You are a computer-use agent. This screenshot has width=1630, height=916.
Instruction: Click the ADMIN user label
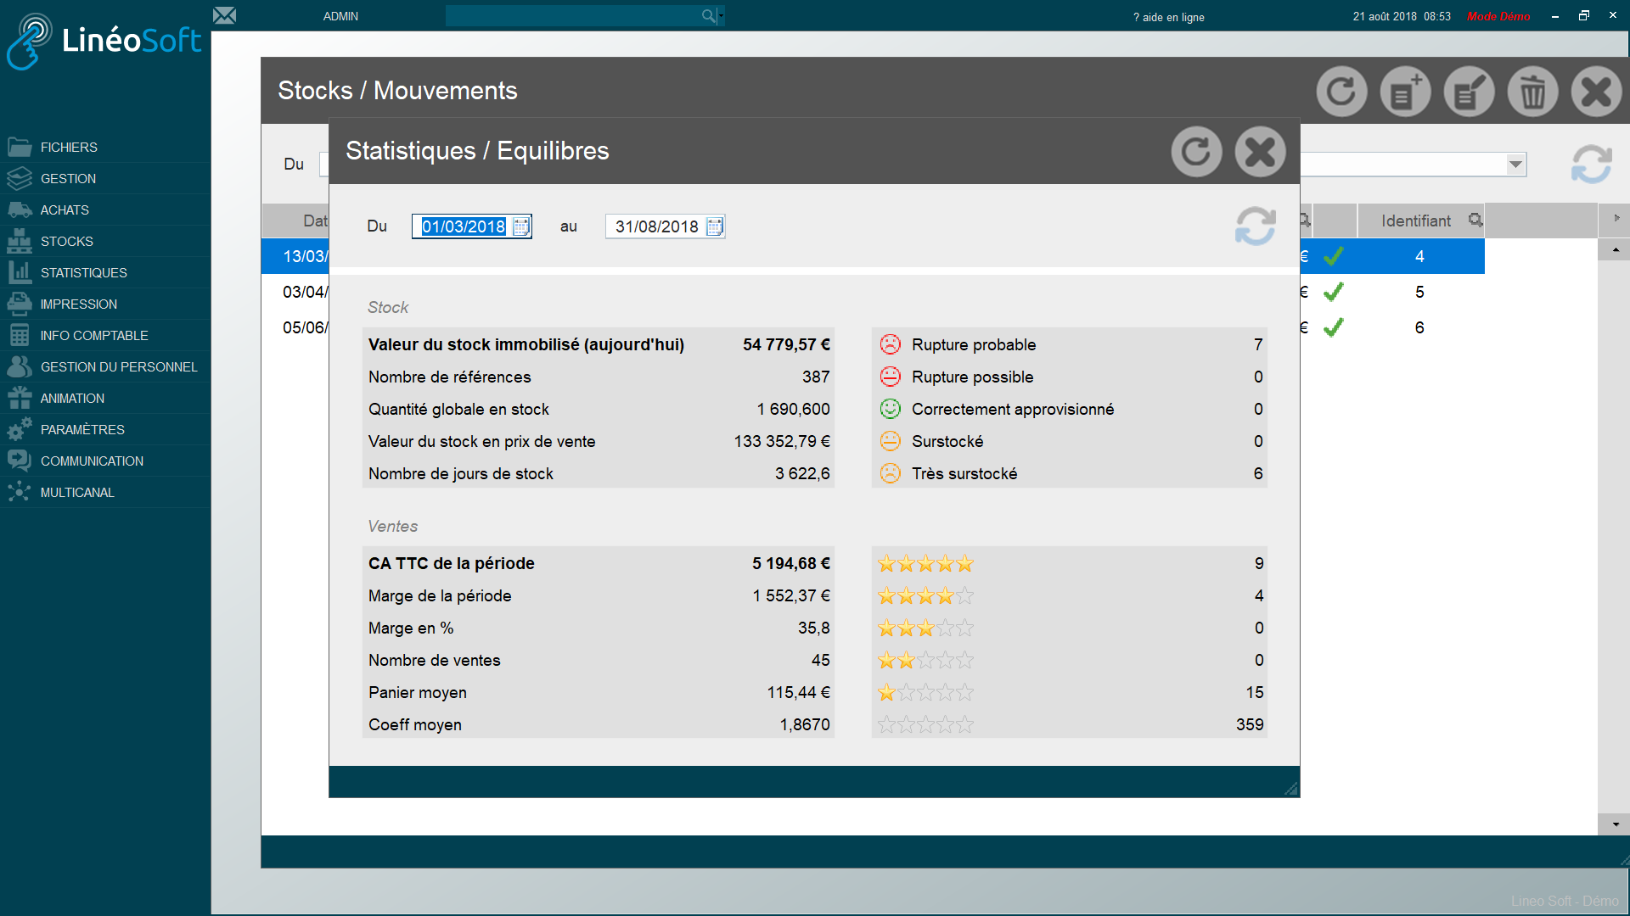point(340,16)
